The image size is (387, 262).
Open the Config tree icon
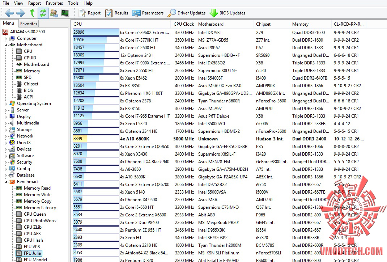pos(12,168)
